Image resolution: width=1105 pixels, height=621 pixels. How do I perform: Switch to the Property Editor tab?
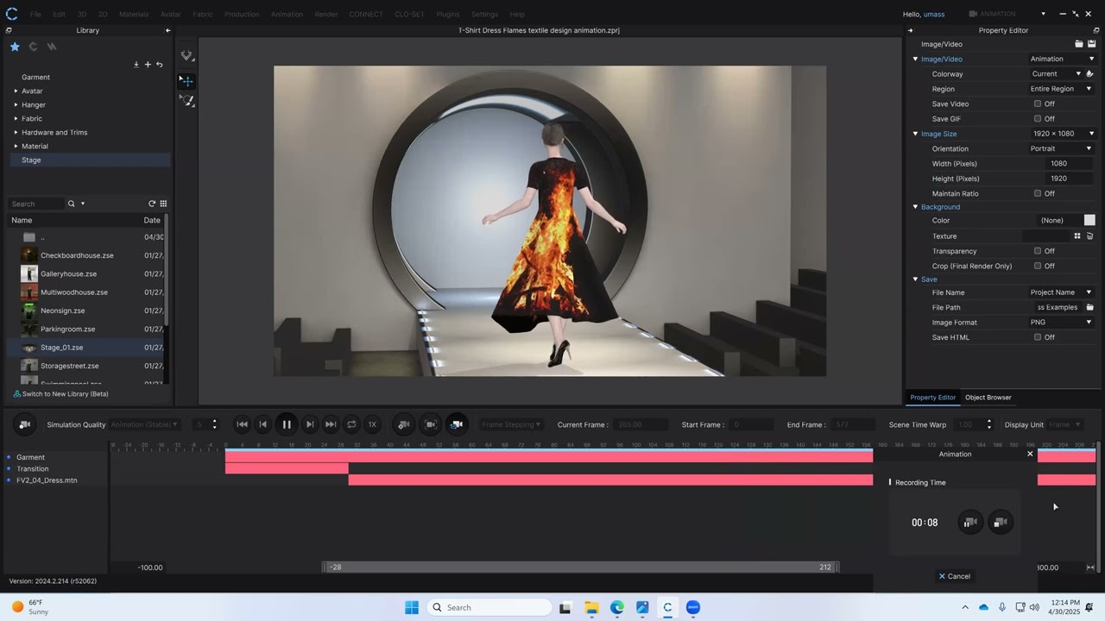[933, 398]
